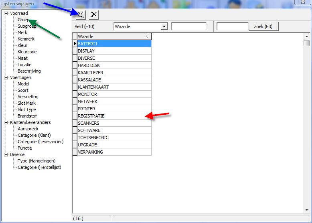Select the KAARTLEZER row
Viewport: 312px width, 223px height.
pos(114,73)
